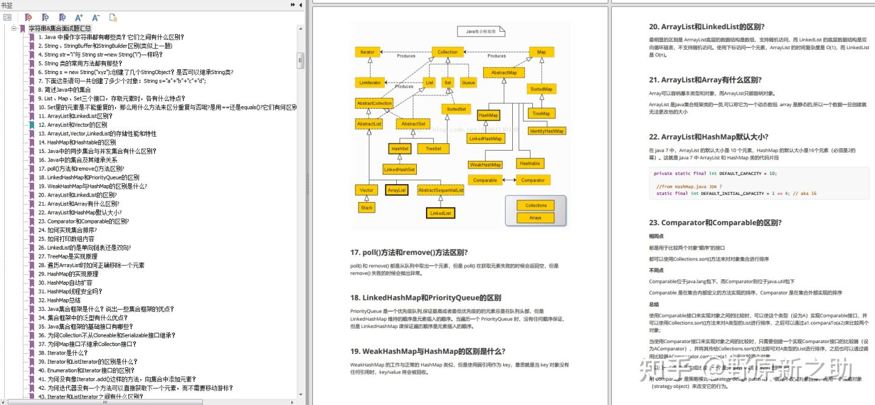This screenshot has height=405, width=875.
Task: Decrease bookmark font size with A- icon
Action: click(x=95, y=18)
